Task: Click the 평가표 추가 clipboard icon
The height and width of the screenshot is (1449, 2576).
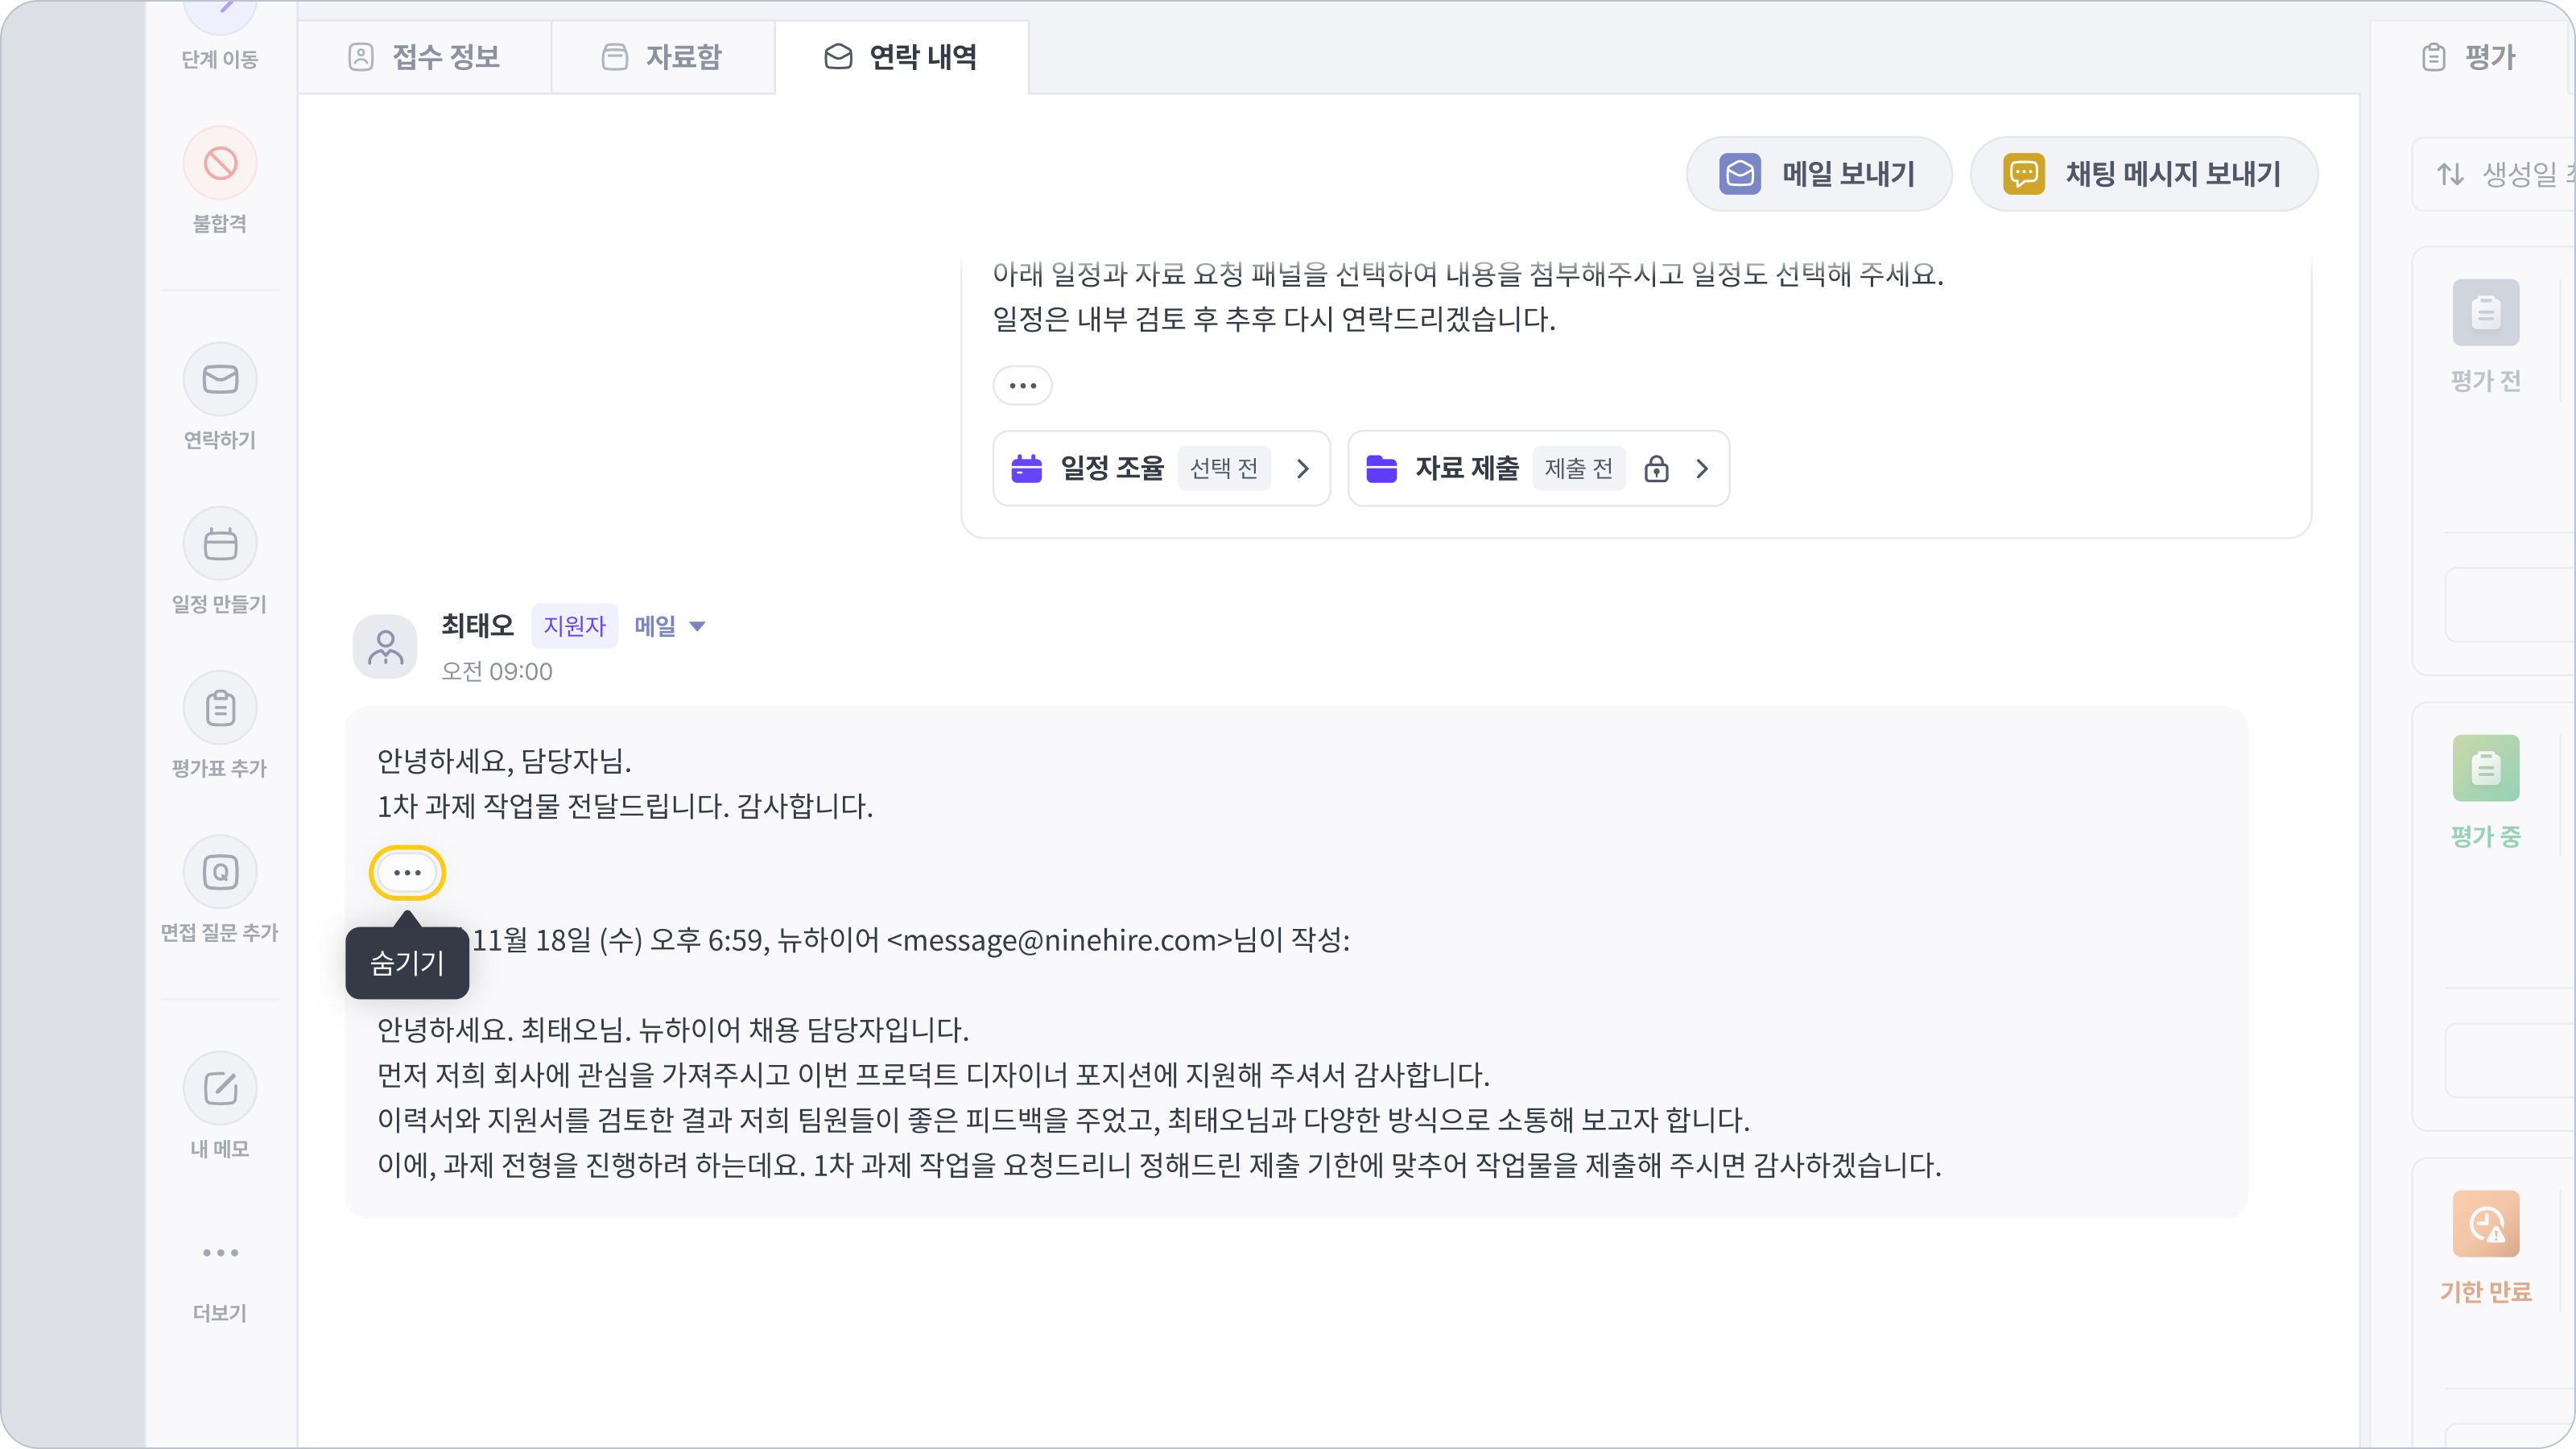Action: [x=220, y=708]
